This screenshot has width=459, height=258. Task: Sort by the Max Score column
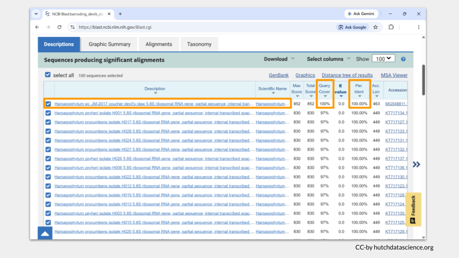(x=297, y=90)
